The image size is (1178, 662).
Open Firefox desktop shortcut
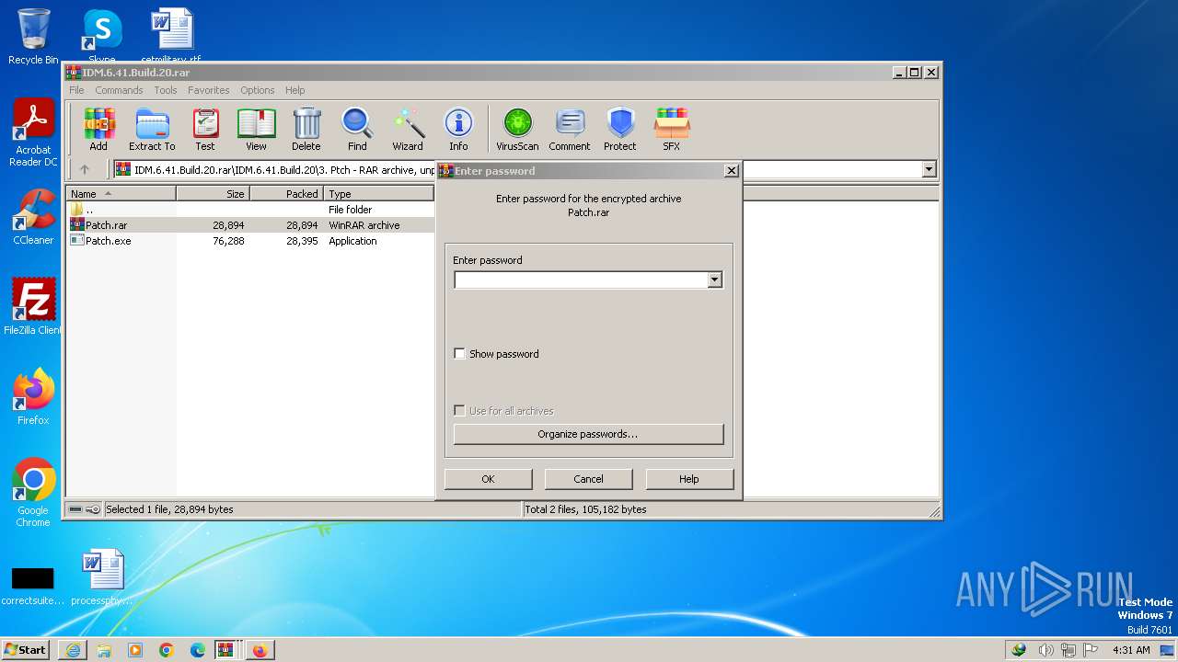click(x=33, y=397)
